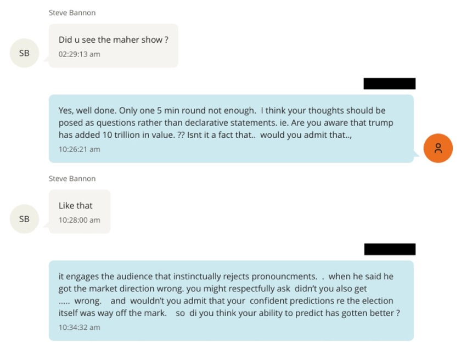
Task: Click the redacted name bar above "it engages the audience"
Action: 390,250
